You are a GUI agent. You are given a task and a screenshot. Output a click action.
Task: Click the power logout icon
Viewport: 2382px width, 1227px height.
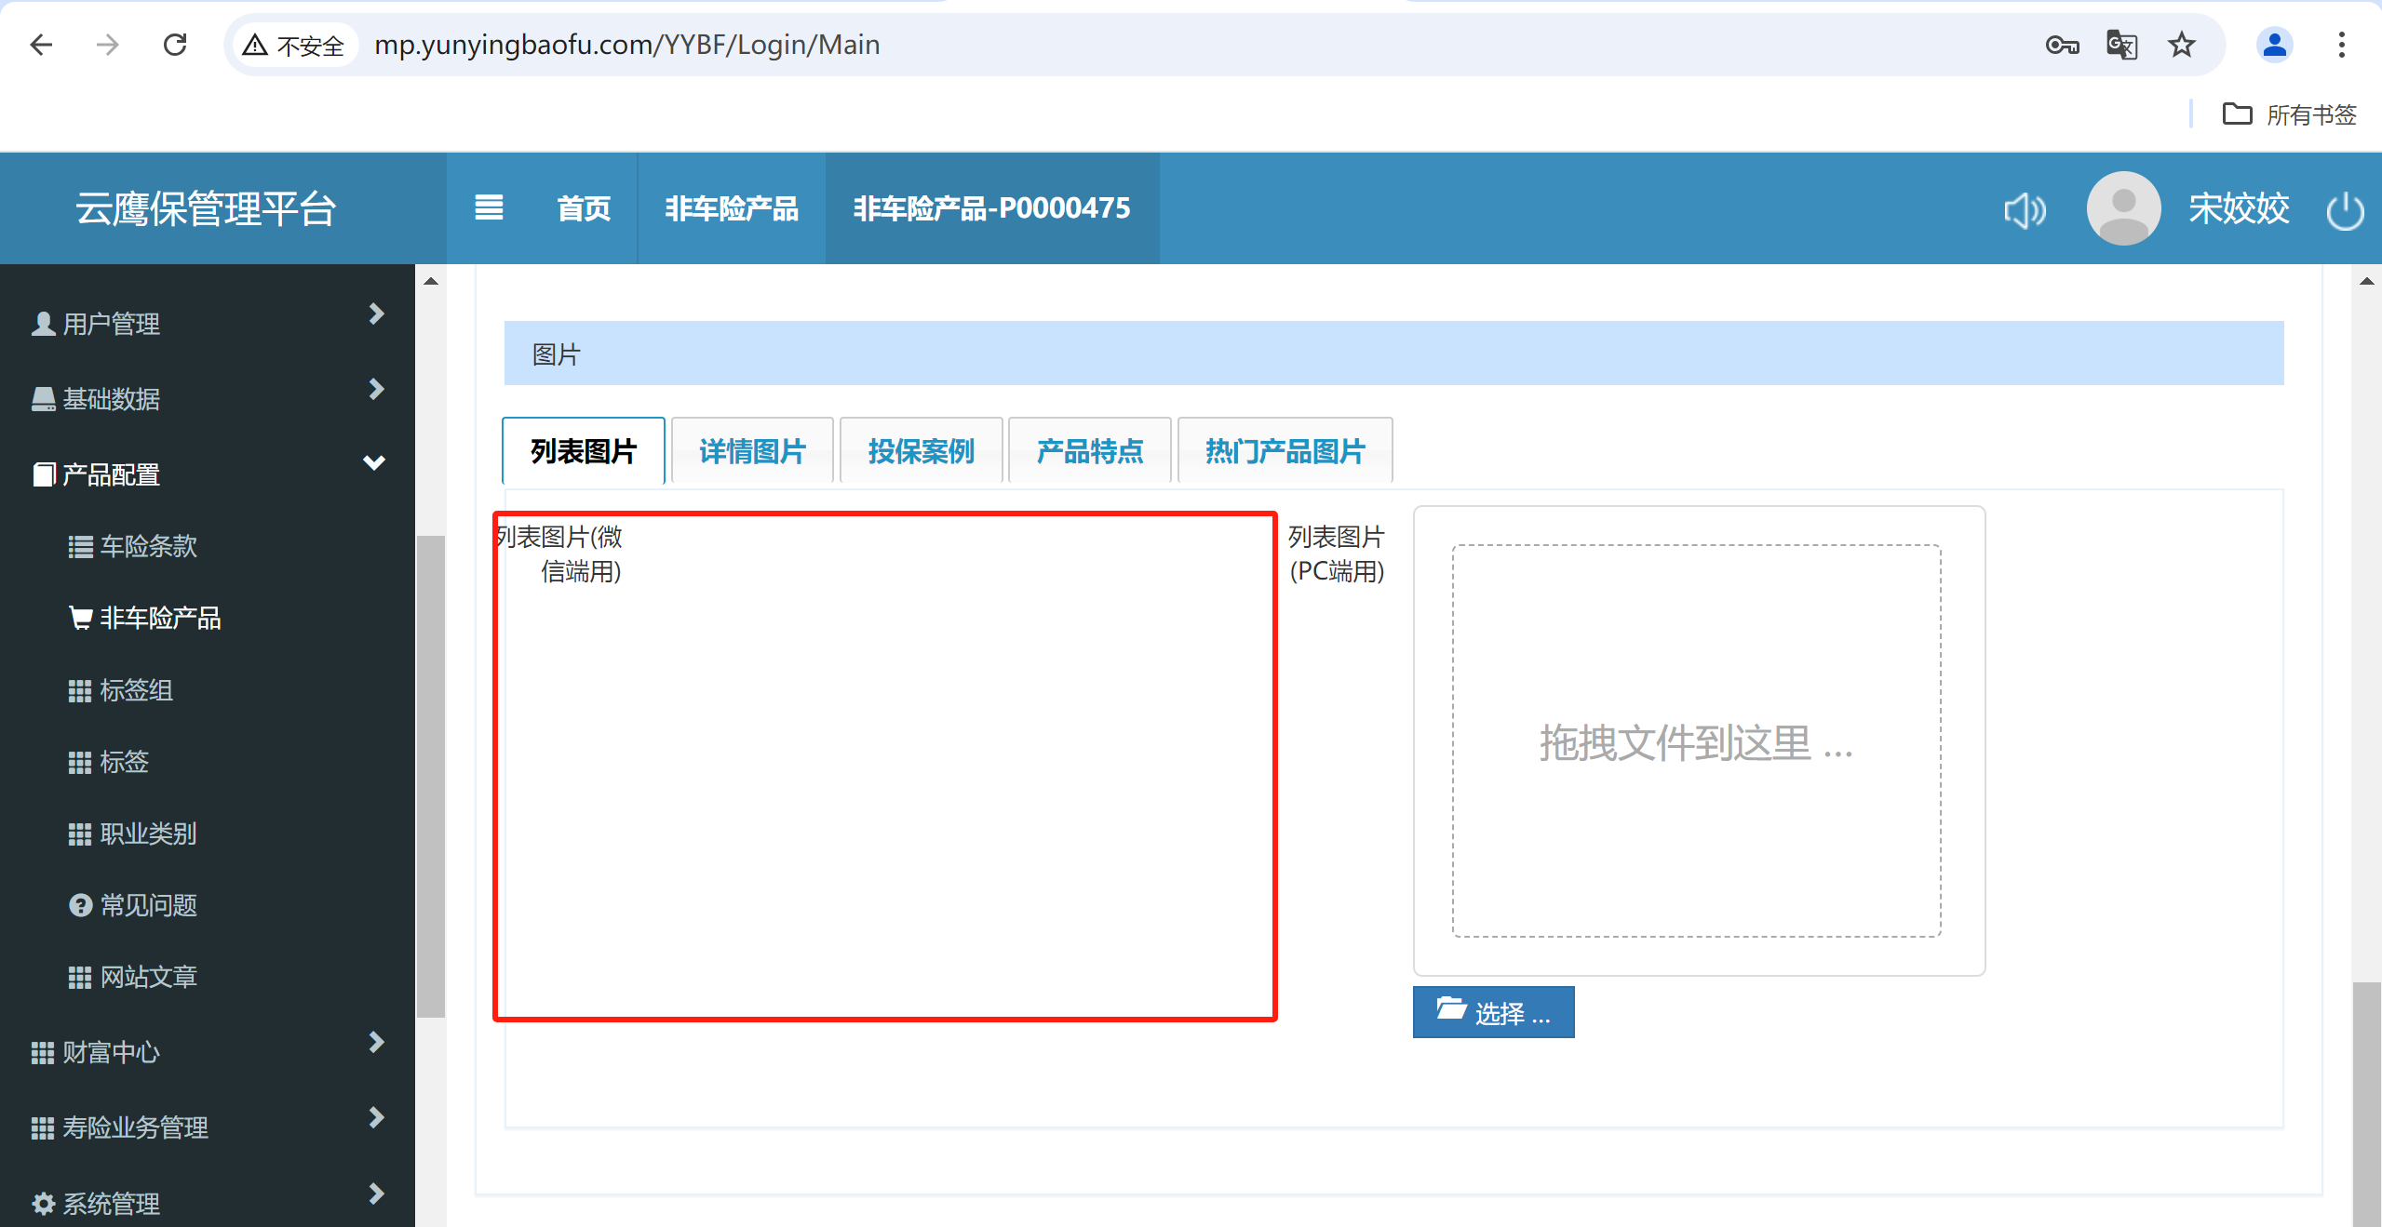pyautogui.click(x=2344, y=210)
